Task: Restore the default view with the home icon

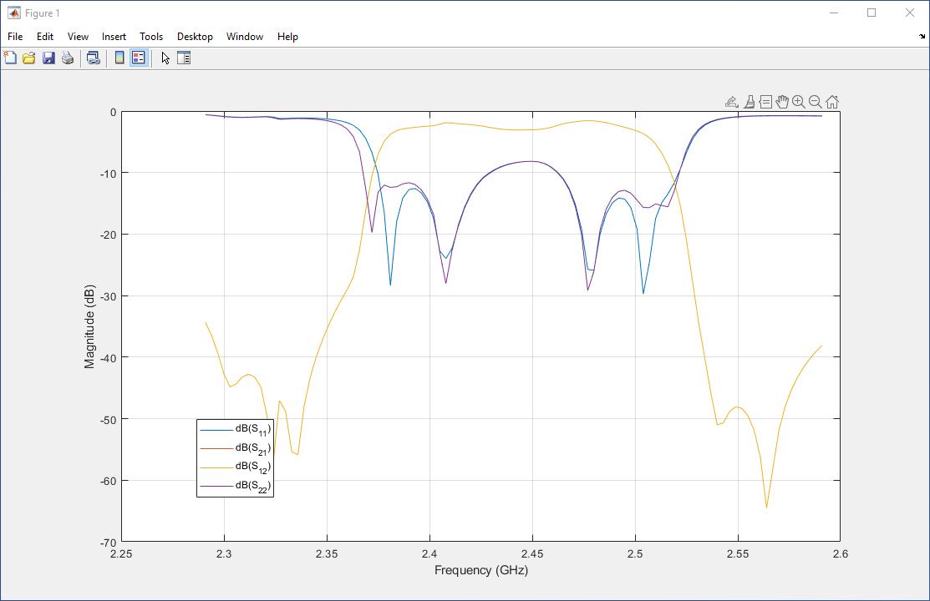Action: click(831, 101)
